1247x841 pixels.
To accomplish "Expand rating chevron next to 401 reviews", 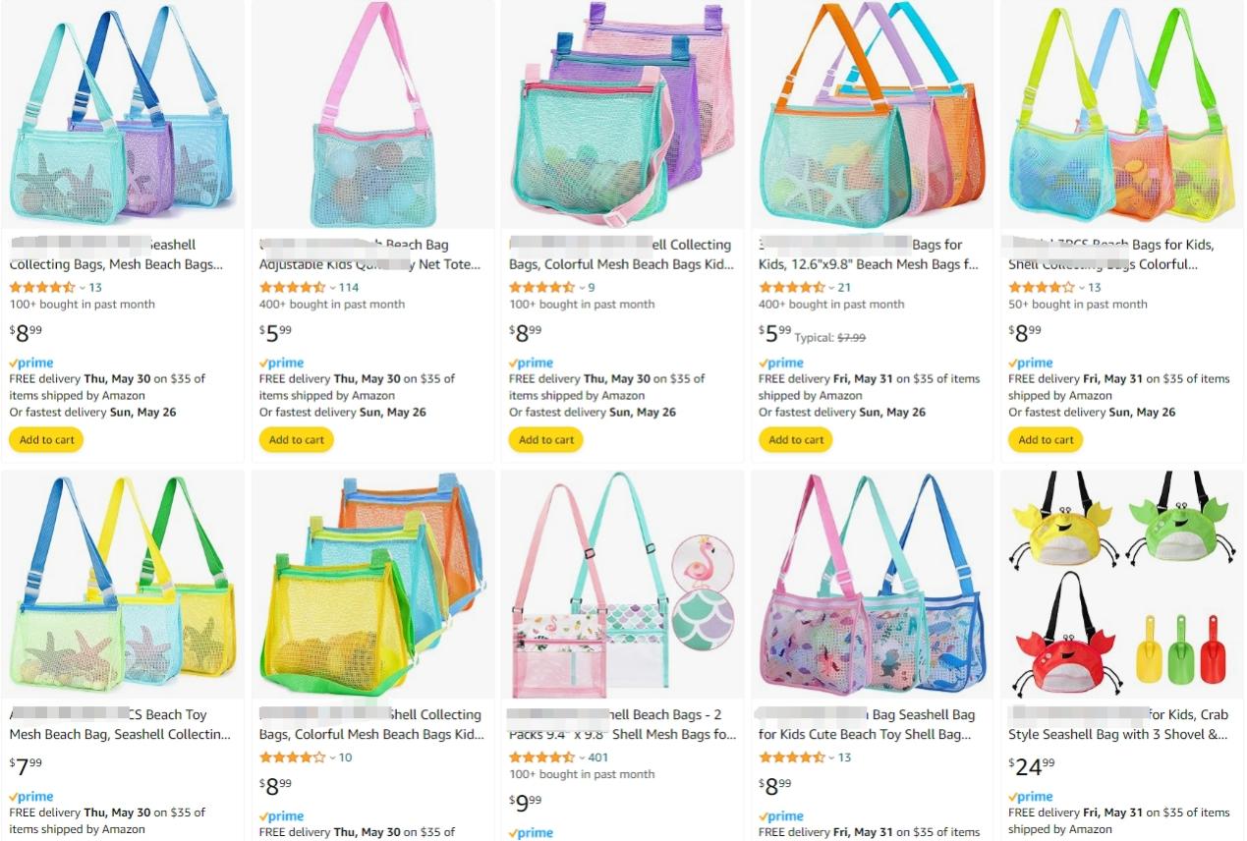I will pyautogui.click(x=581, y=757).
